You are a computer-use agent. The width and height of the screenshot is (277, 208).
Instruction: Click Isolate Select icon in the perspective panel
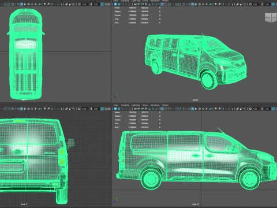[232, 4]
